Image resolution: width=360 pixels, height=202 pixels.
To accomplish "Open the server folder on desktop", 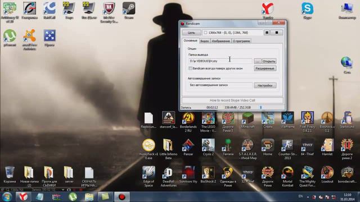I will tap(69, 175).
